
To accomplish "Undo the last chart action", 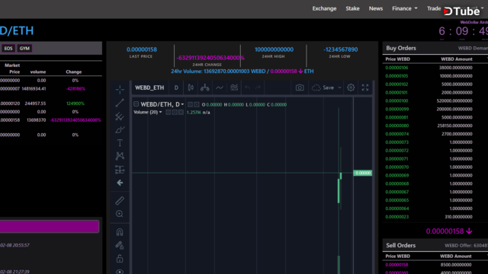I will tap(247, 88).
